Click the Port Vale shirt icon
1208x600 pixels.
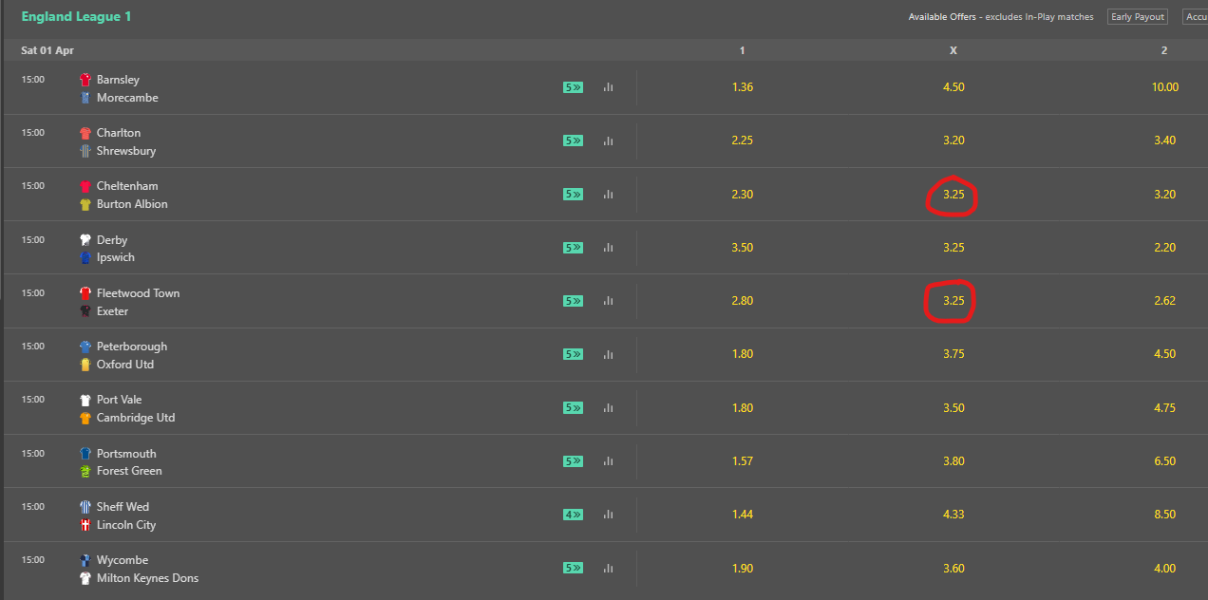click(85, 400)
